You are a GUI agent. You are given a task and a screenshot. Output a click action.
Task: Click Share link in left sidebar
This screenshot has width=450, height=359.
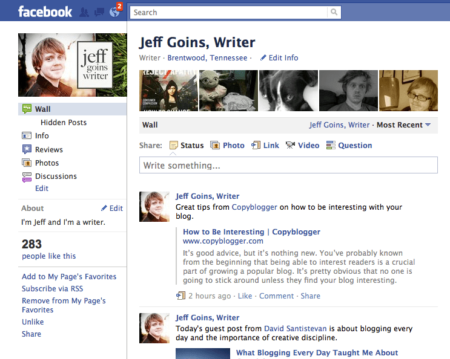point(31,334)
